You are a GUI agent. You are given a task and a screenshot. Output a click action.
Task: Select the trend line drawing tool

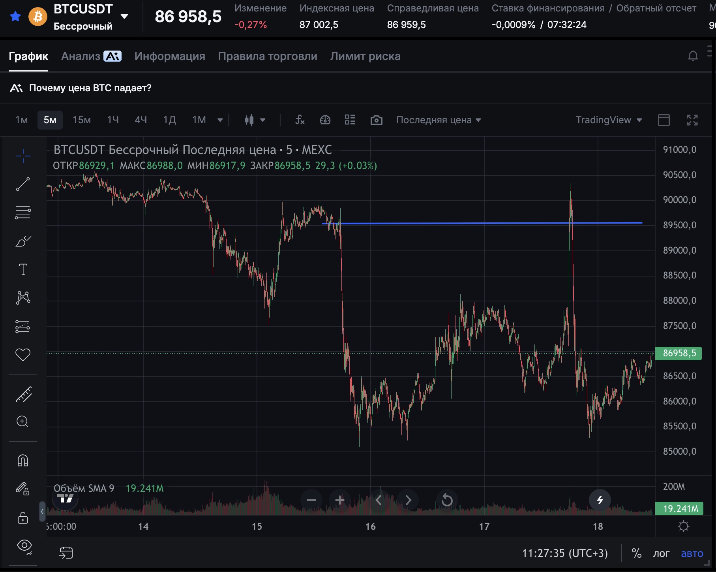[23, 184]
